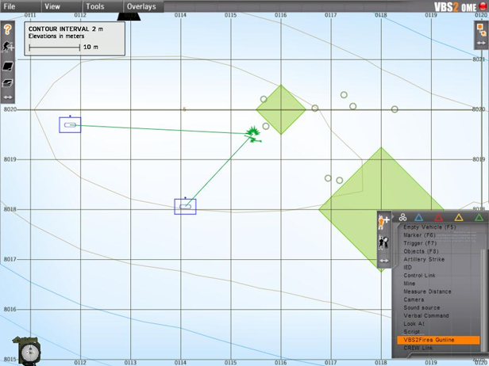This screenshot has width=489, height=366.
Task: Click the black parallelogram map icon
Action: tap(8, 66)
